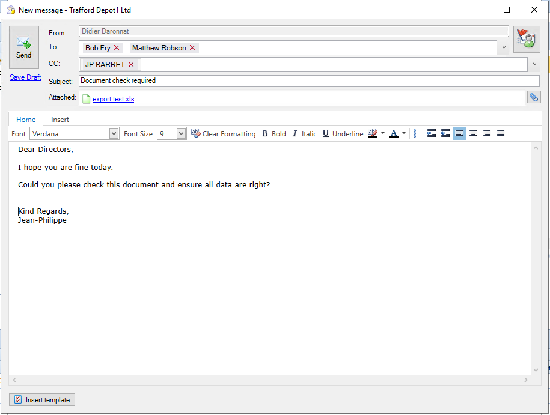Increase the paragraph indent
550x415 pixels.
445,133
